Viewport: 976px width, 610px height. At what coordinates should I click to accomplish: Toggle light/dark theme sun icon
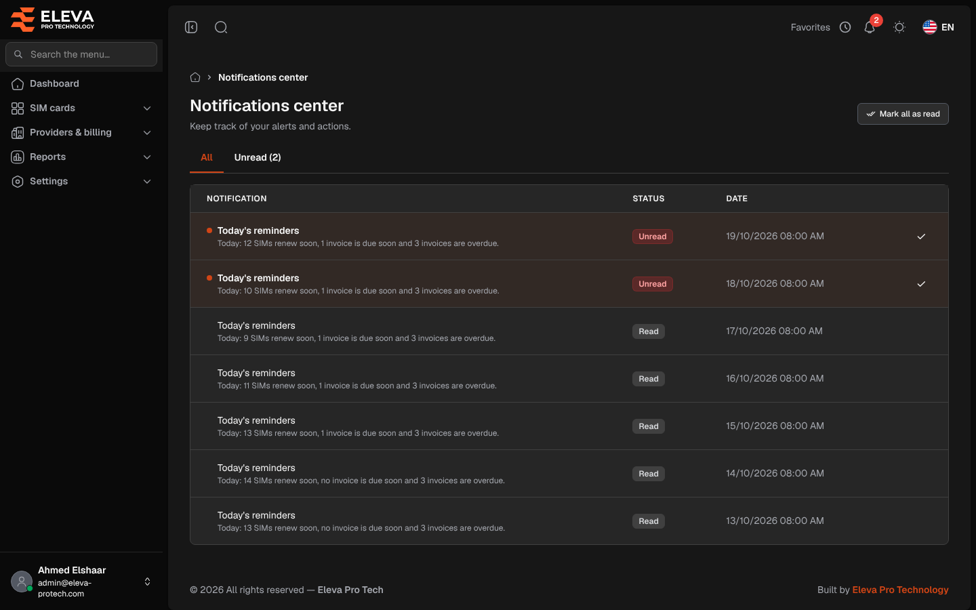(x=899, y=27)
